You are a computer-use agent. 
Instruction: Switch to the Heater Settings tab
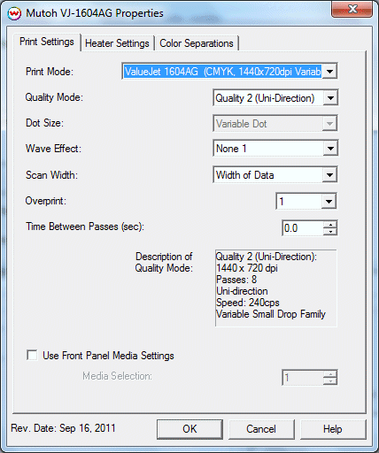117,43
